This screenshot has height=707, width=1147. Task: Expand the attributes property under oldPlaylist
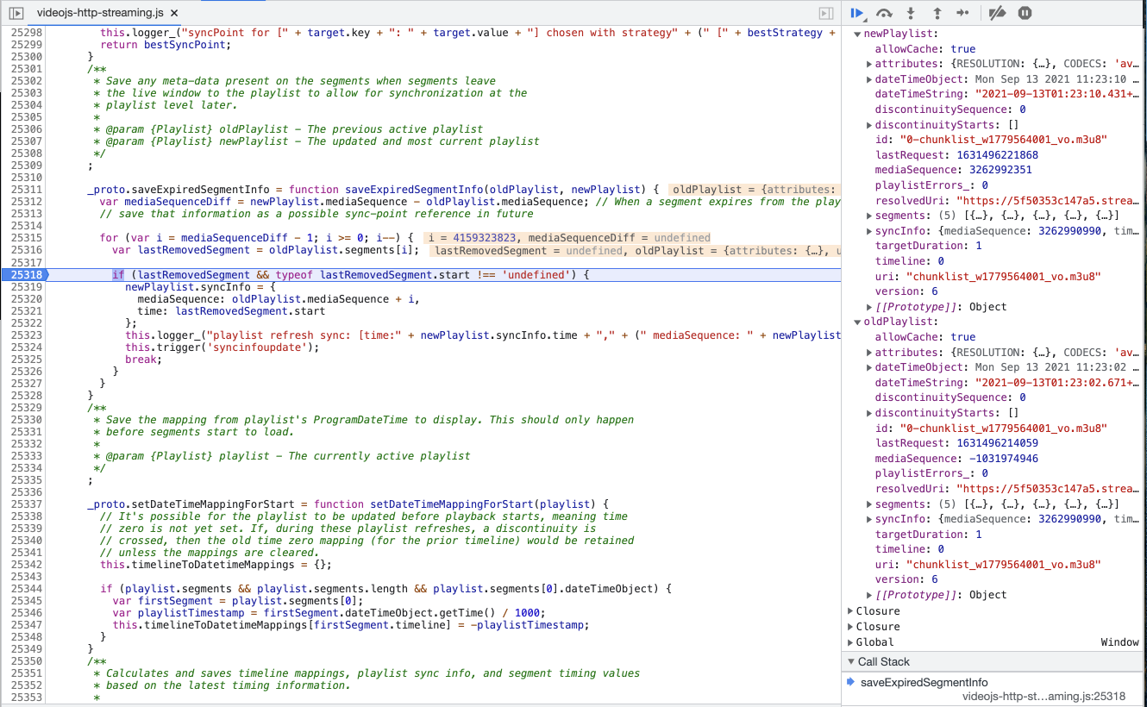click(869, 352)
